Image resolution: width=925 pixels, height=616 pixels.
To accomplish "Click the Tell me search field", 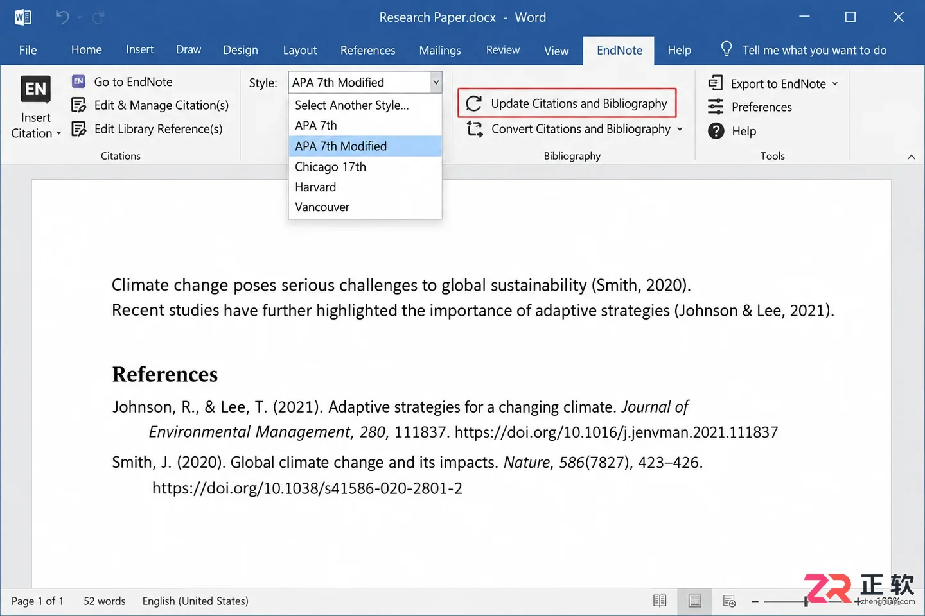I will pos(814,50).
